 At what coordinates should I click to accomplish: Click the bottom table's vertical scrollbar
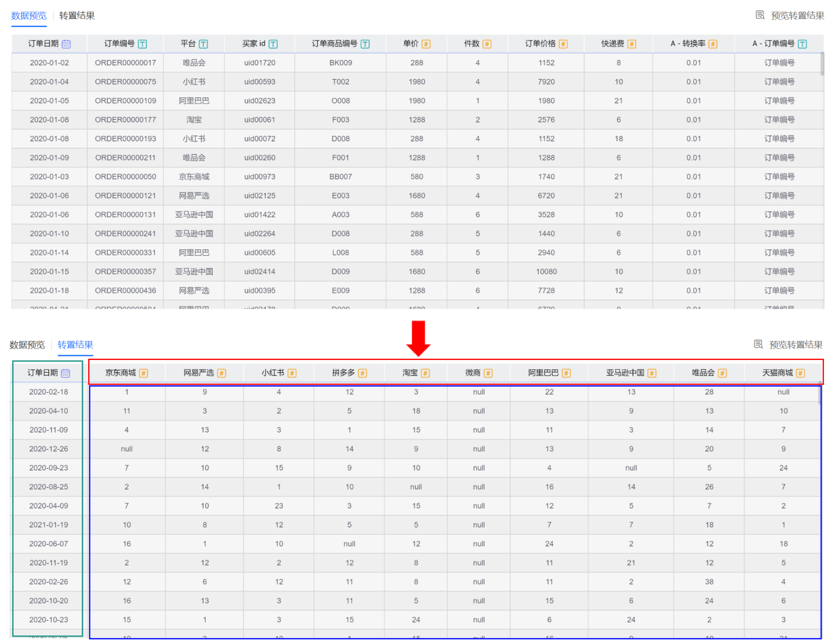(x=820, y=395)
